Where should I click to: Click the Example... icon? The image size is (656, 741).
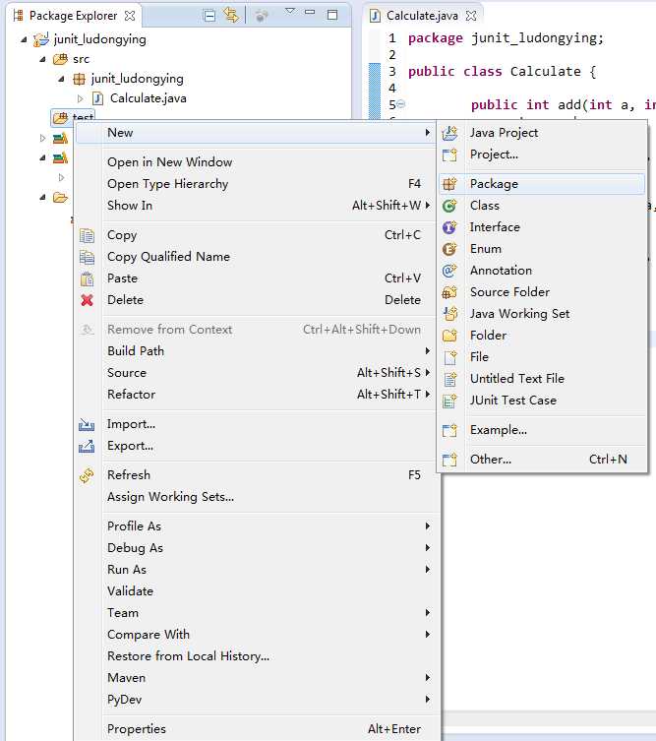(x=449, y=430)
